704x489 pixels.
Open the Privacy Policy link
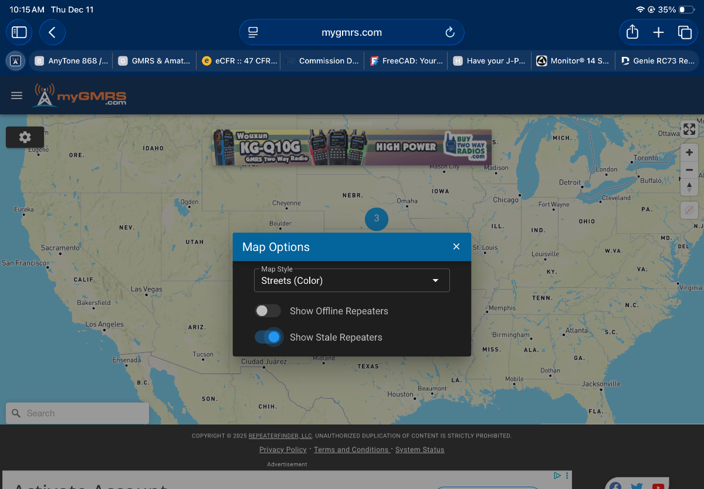283,450
